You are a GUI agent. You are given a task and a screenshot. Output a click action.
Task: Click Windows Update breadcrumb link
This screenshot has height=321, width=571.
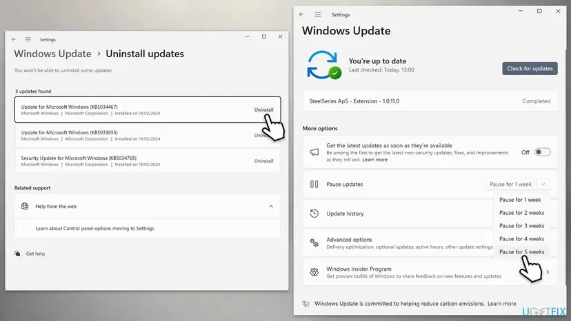tap(53, 54)
